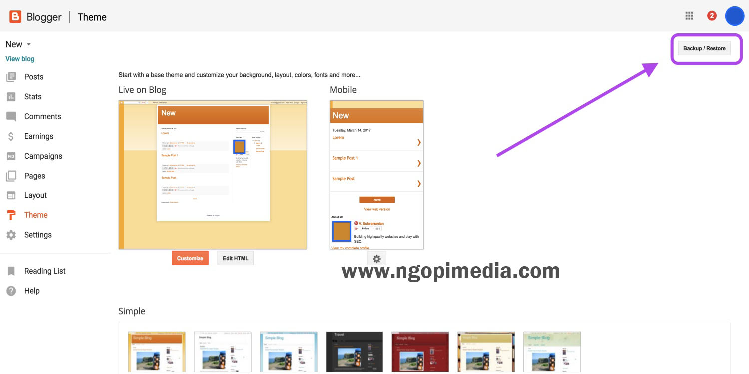Select the orange Simple theme thumbnail

[x=156, y=352]
